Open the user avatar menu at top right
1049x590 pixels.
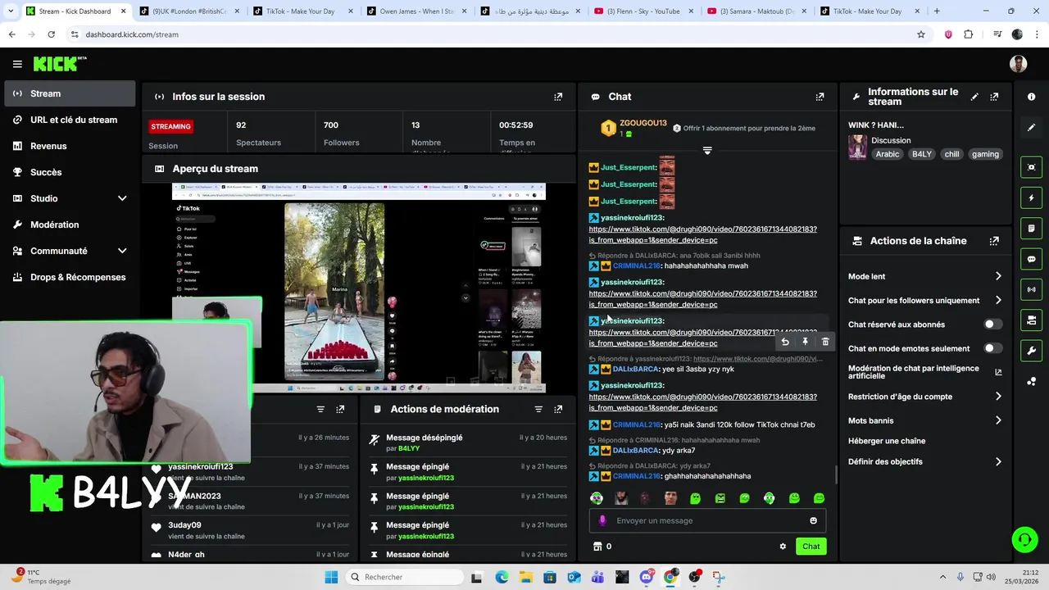1018,64
